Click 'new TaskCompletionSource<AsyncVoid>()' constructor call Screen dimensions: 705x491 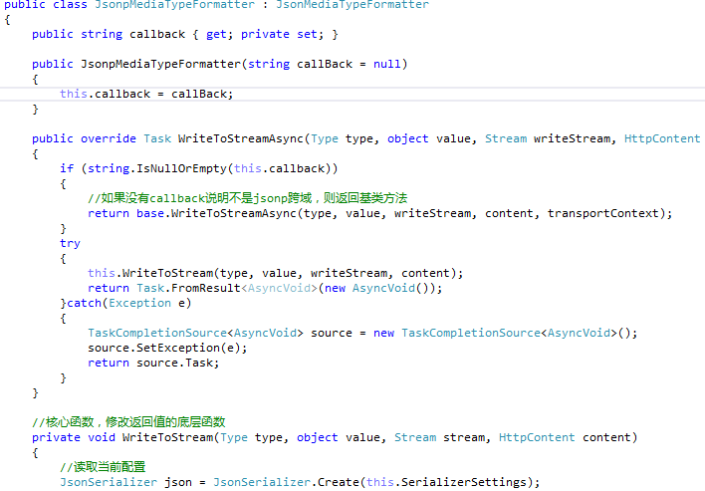coord(502,334)
